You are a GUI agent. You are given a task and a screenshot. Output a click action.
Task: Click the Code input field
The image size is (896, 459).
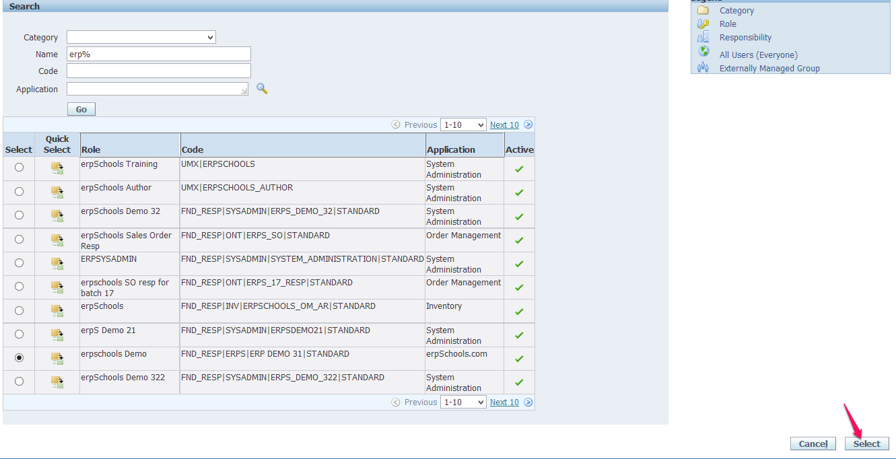(159, 71)
